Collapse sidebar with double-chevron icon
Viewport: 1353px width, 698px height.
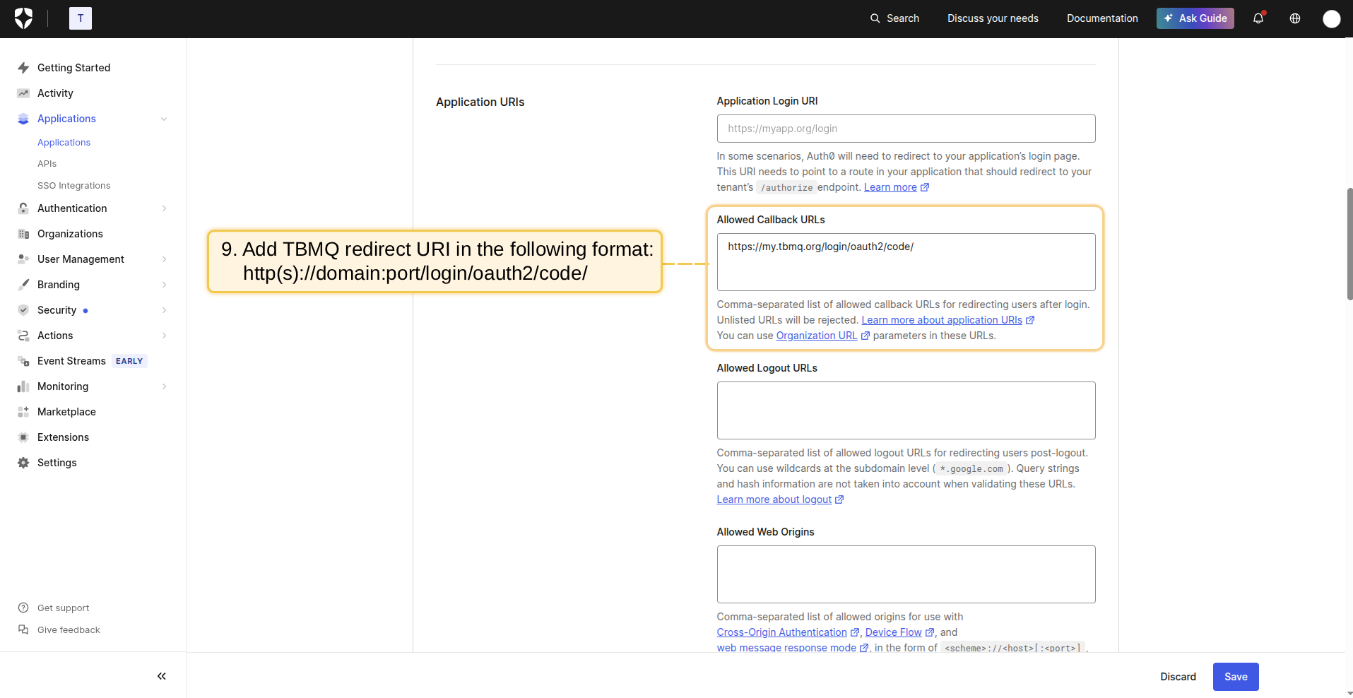point(162,676)
